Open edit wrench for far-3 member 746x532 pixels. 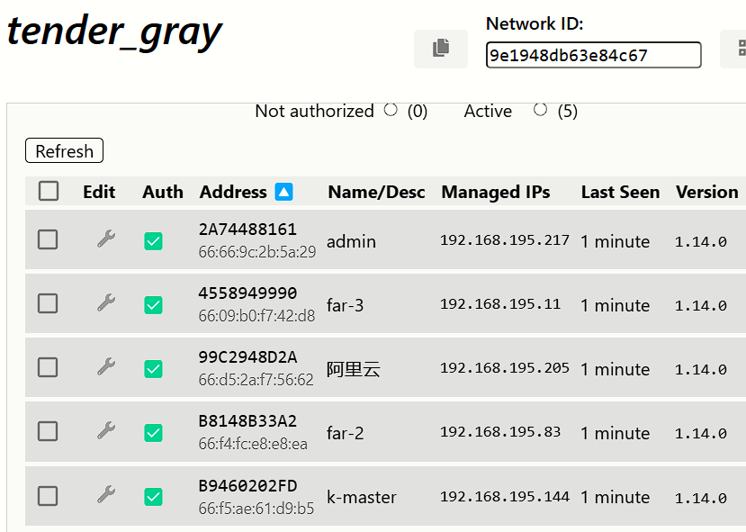tap(106, 303)
